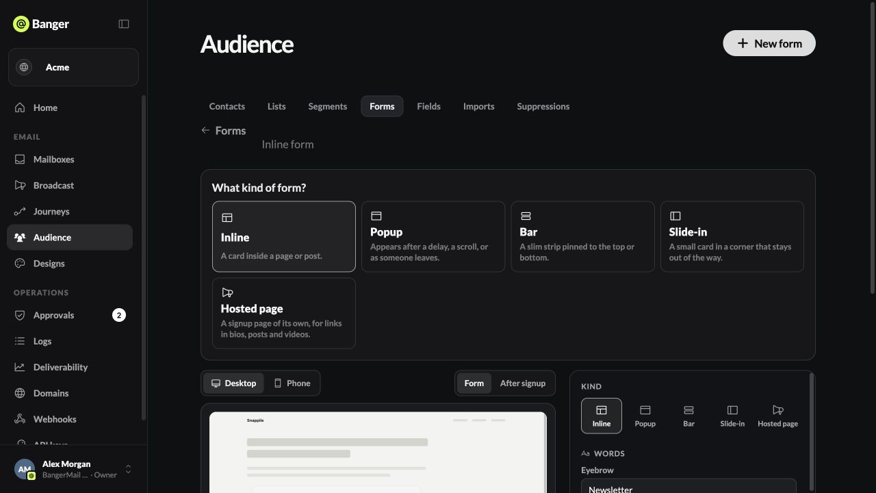Open the Fields tab
The image size is (876, 493).
pos(429,106)
